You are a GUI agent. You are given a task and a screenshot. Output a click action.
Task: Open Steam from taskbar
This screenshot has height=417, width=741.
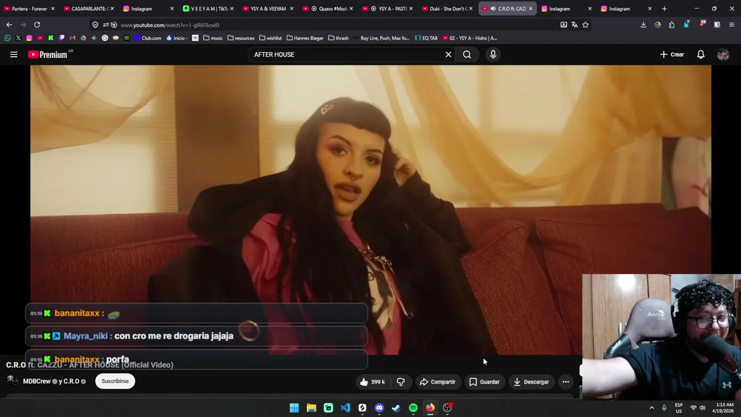pyautogui.click(x=396, y=408)
